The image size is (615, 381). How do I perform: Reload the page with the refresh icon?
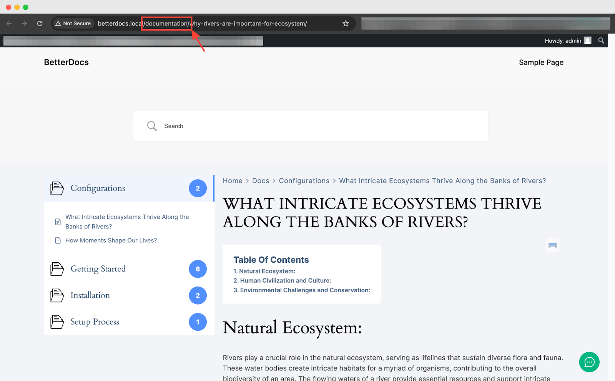click(40, 23)
